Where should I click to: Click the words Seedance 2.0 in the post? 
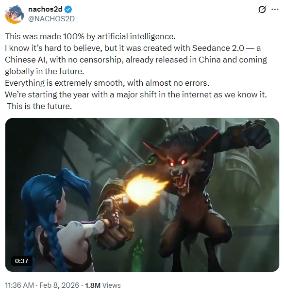(218, 48)
